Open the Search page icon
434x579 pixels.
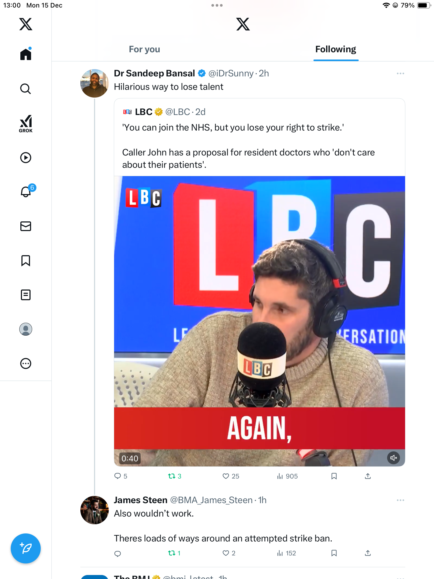[x=26, y=89]
